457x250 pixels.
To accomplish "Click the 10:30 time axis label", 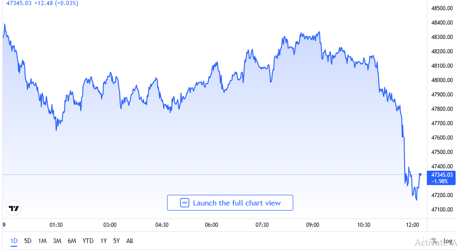I will [x=364, y=225].
